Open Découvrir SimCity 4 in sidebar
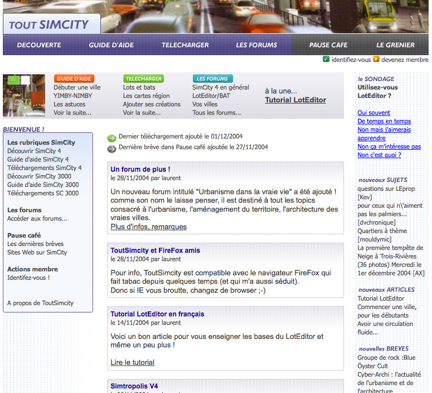Viewport: 432px width, 393px height. (34, 151)
